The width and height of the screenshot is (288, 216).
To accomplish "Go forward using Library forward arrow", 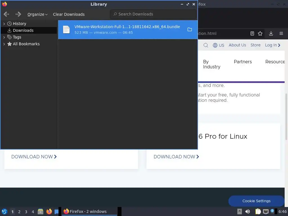I will point(18,14).
